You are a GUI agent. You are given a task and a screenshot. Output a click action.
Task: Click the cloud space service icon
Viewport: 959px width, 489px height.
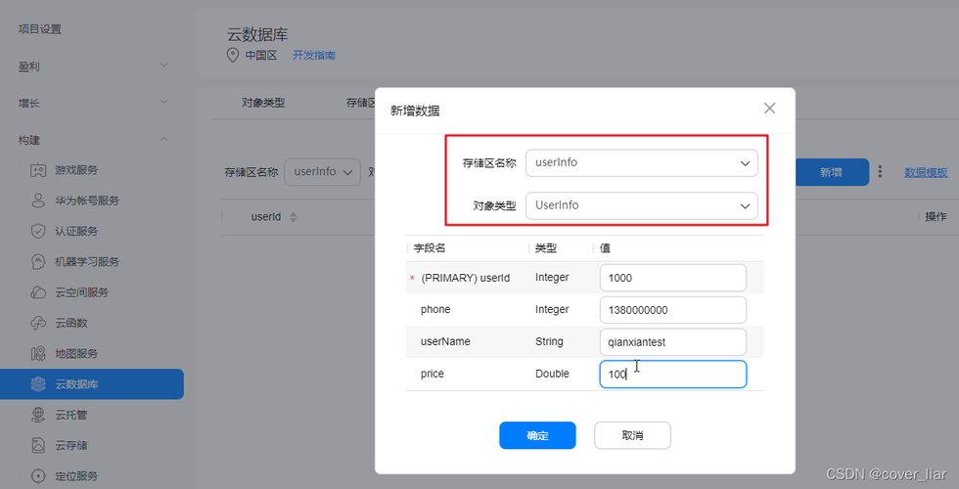(38, 292)
